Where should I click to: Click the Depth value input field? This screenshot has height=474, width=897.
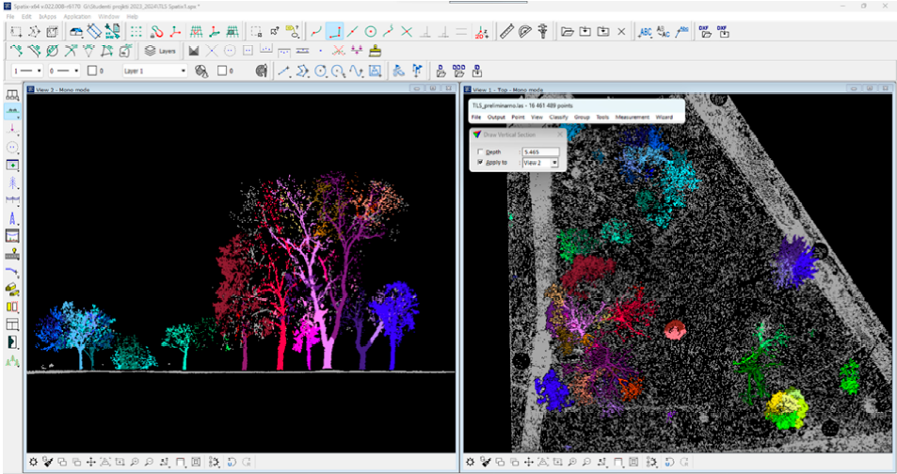[x=539, y=151]
